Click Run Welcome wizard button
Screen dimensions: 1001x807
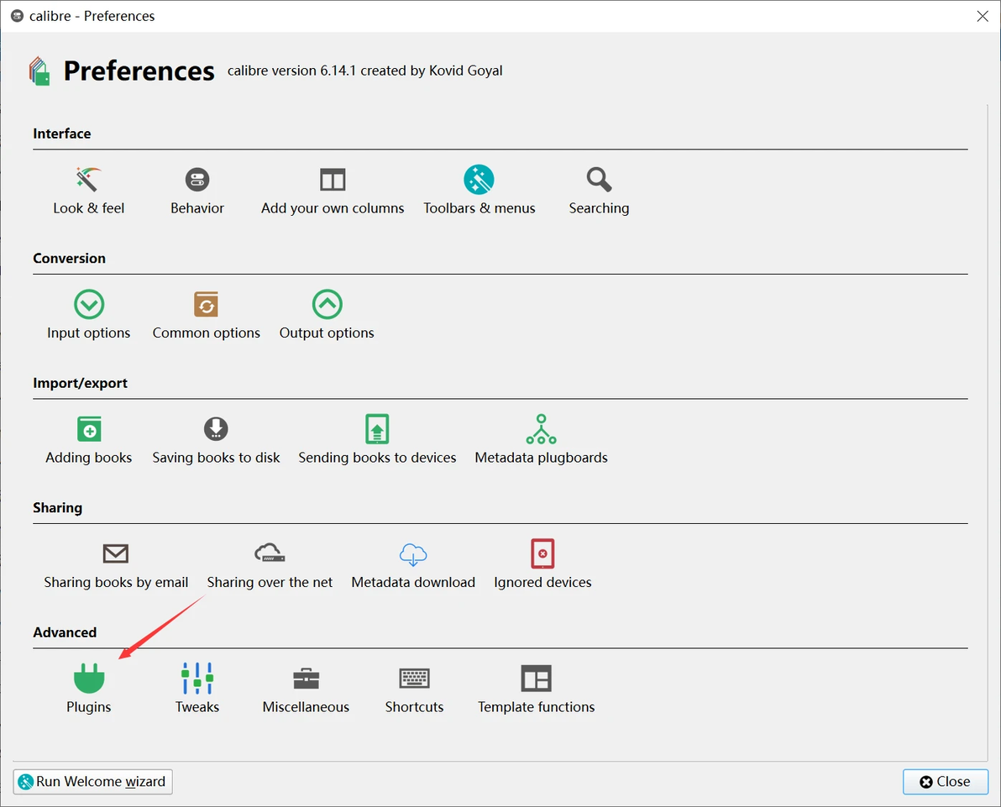click(x=93, y=782)
